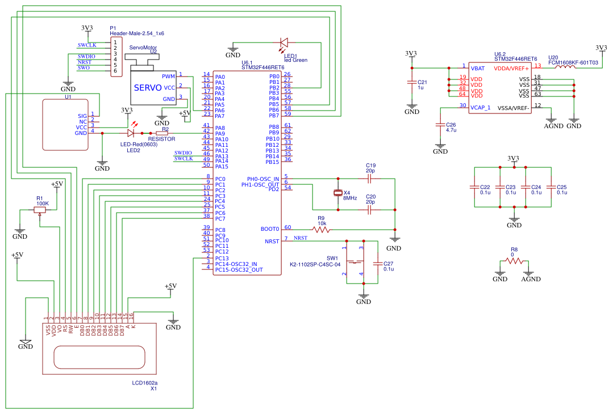
Task: Click the C26 4.7u capacitor
Action: click(440, 125)
